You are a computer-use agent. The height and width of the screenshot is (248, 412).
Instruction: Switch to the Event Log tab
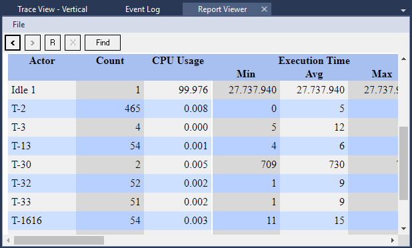pyautogui.click(x=143, y=9)
